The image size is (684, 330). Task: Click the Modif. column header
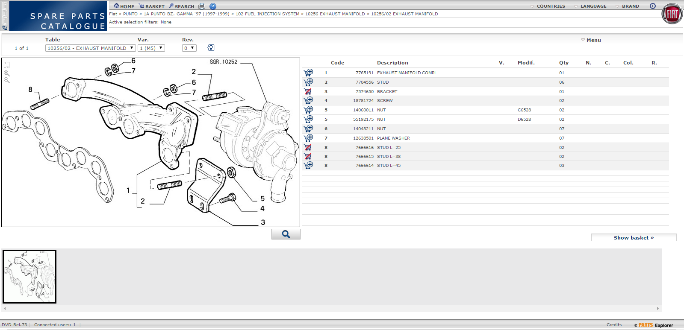[x=526, y=63]
